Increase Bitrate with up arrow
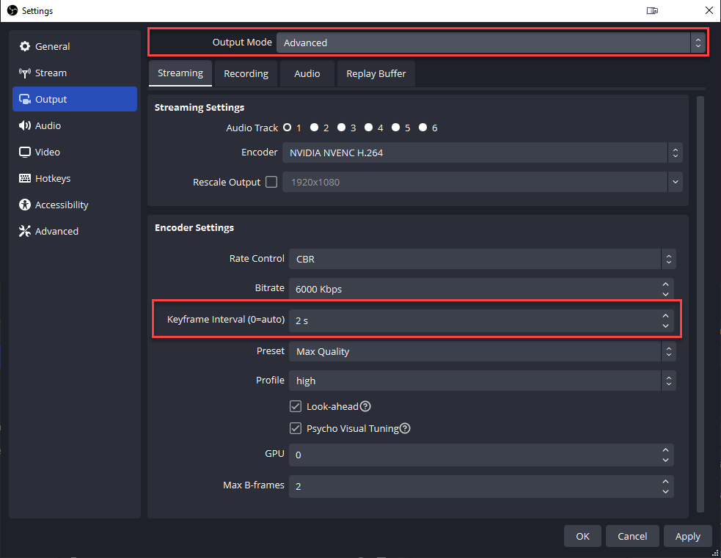 pos(665,284)
